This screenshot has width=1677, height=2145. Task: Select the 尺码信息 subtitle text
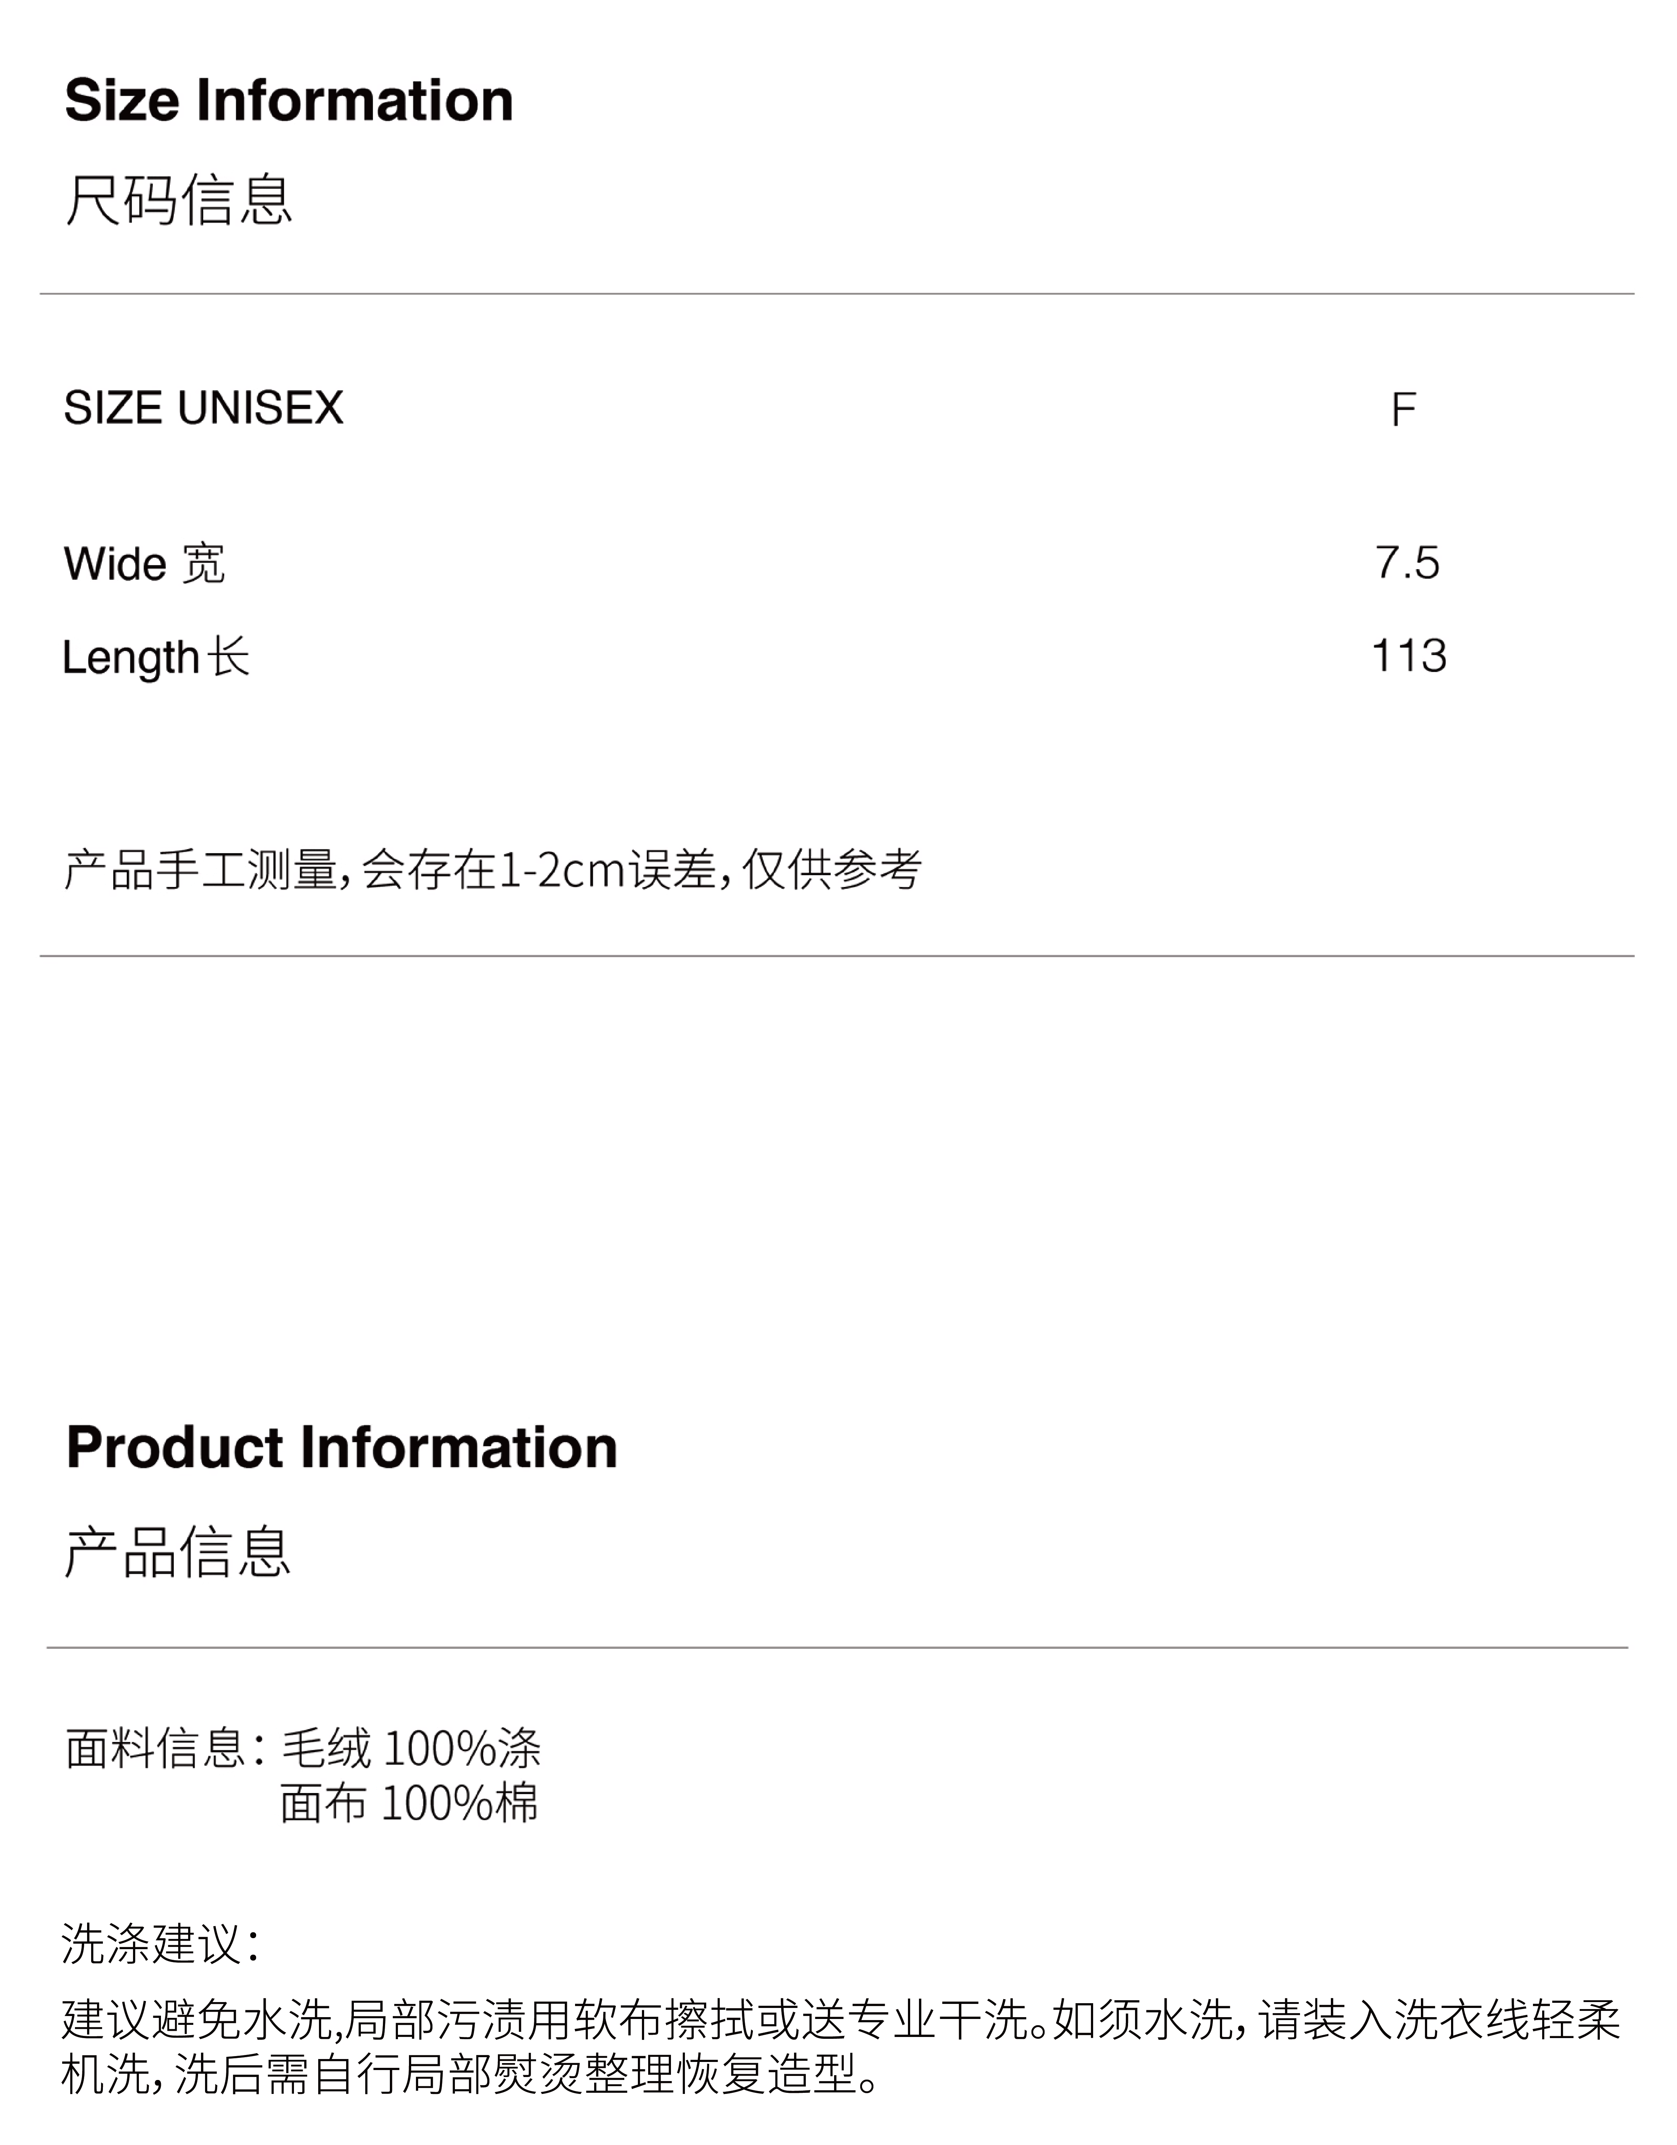pyautogui.click(x=179, y=200)
